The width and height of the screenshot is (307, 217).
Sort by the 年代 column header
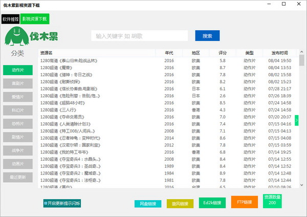pyautogui.click(x=169, y=53)
